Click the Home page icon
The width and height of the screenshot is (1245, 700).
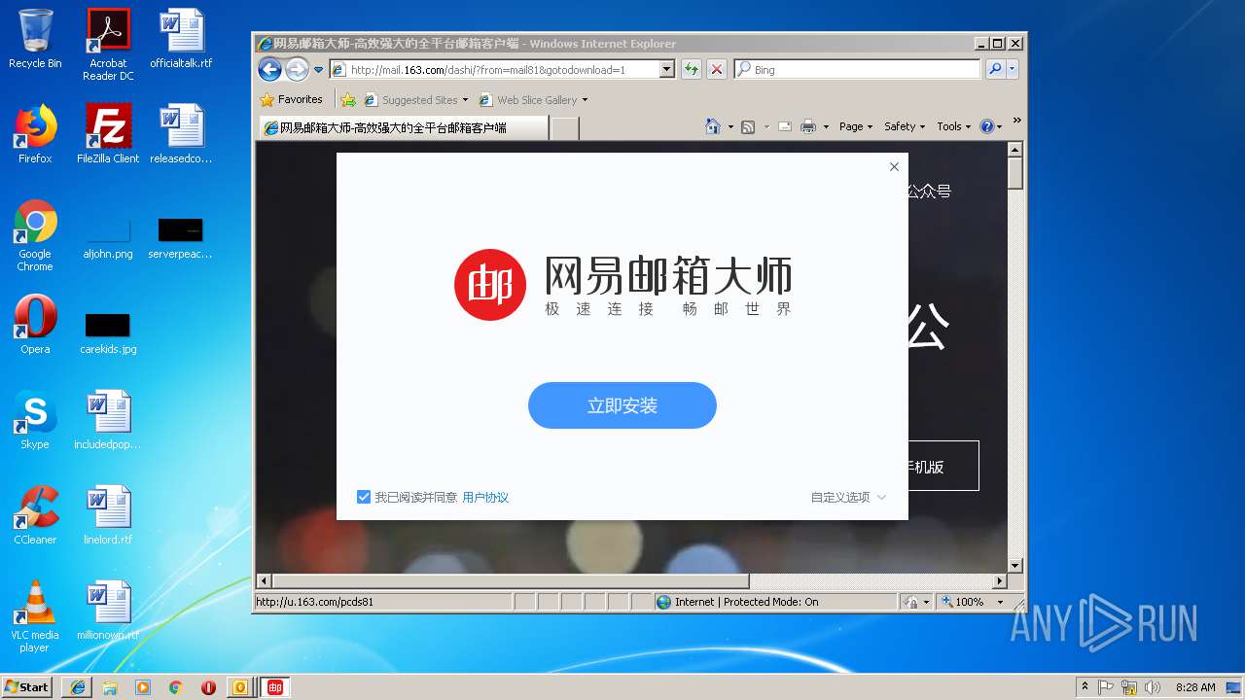pyautogui.click(x=713, y=126)
